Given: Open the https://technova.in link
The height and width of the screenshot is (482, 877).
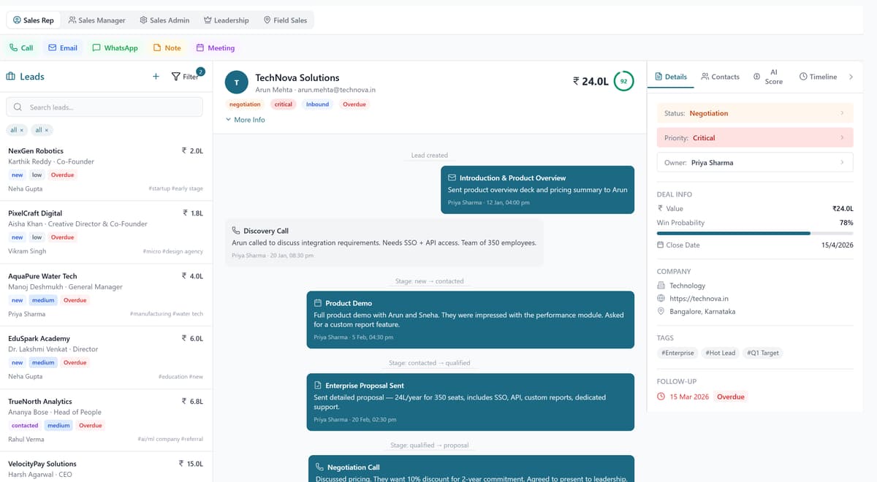Looking at the screenshot, I should (699, 298).
